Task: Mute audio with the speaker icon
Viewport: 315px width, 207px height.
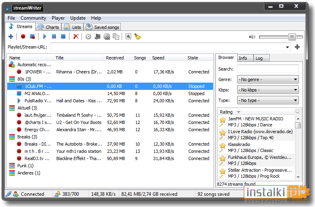Action: click(x=252, y=37)
